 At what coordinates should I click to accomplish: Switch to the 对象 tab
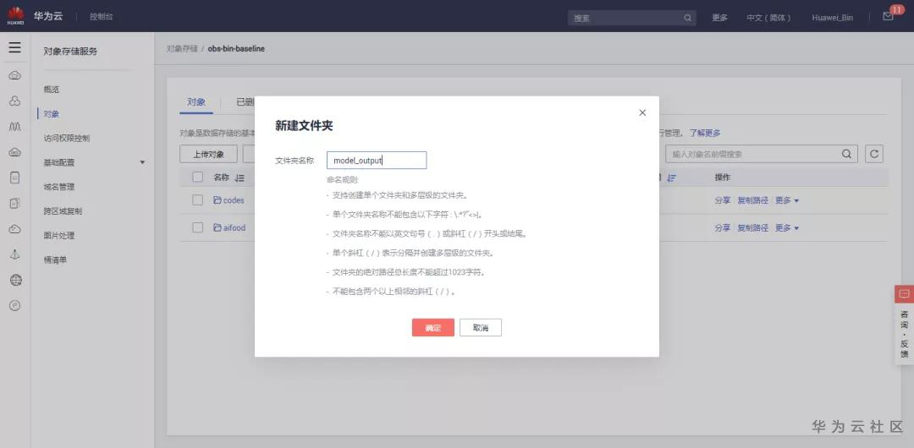(x=195, y=102)
